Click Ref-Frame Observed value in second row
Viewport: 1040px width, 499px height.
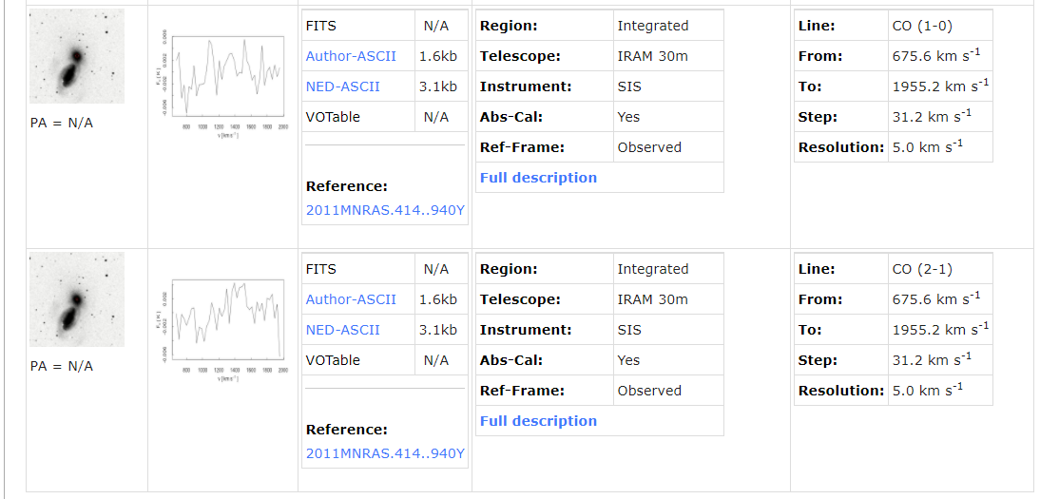649,391
